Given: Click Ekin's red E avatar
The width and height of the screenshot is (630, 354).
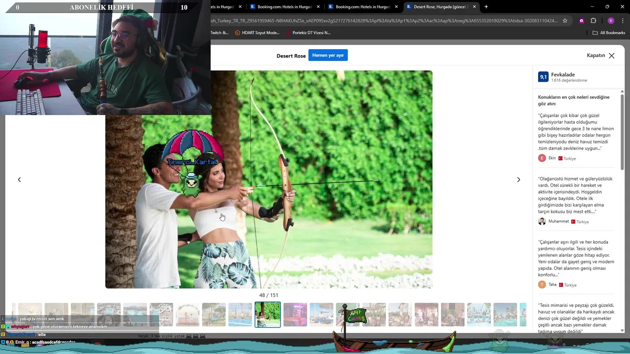Looking at the screenshot, I should [542, 158].
